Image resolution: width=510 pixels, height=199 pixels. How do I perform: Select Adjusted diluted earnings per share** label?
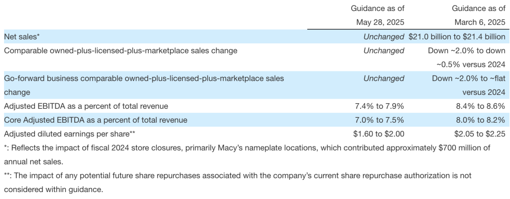coord(70,134)
